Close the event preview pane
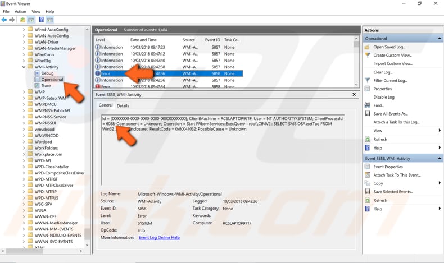 [354, 94]
